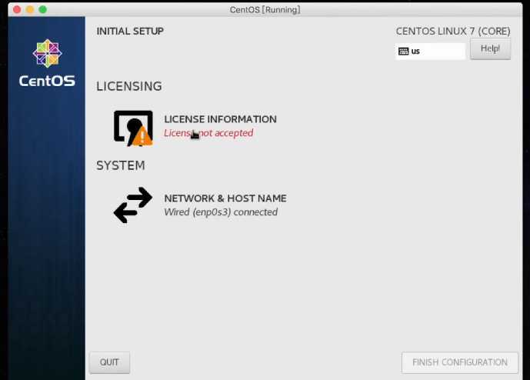Click the QUIT button

pyautogui.click(x=109, y=362)
